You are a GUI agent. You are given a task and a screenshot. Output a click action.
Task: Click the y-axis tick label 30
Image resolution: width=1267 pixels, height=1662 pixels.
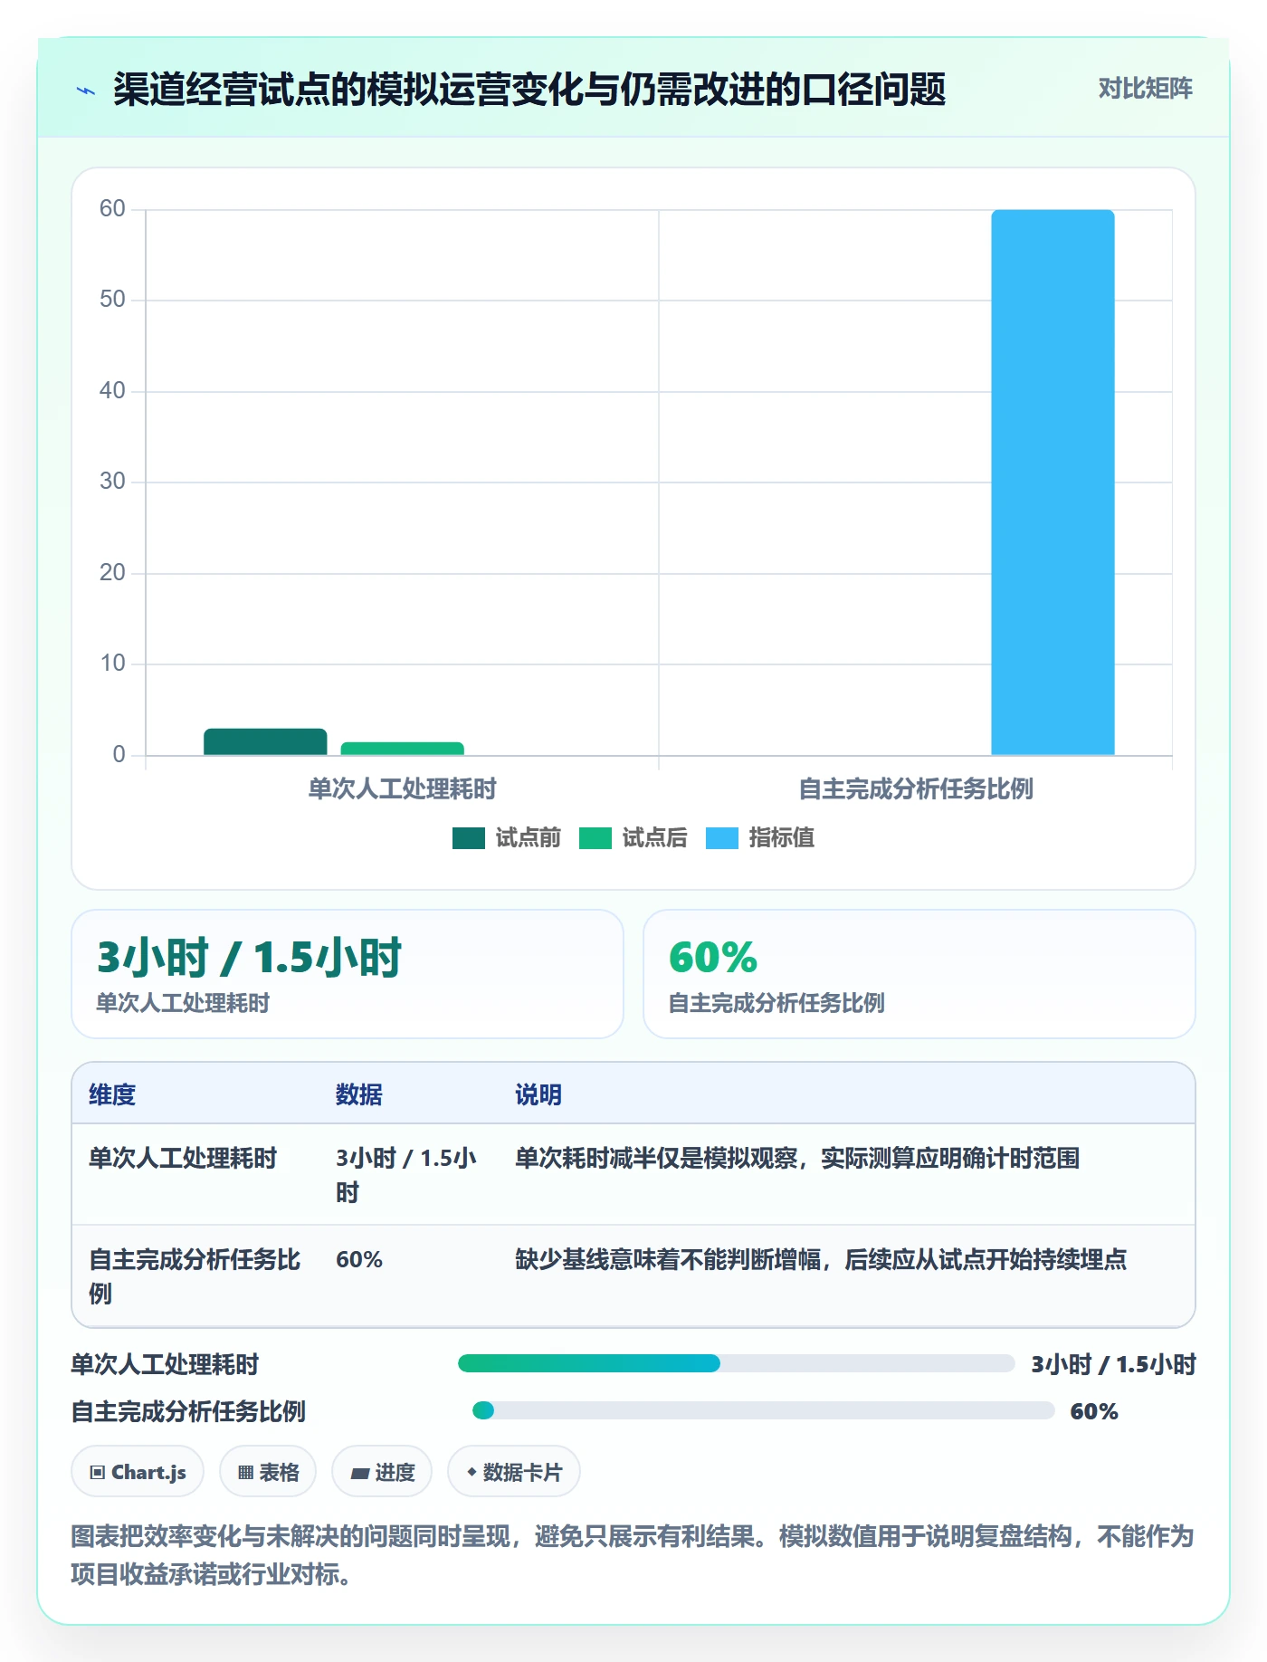coord(112,482)
